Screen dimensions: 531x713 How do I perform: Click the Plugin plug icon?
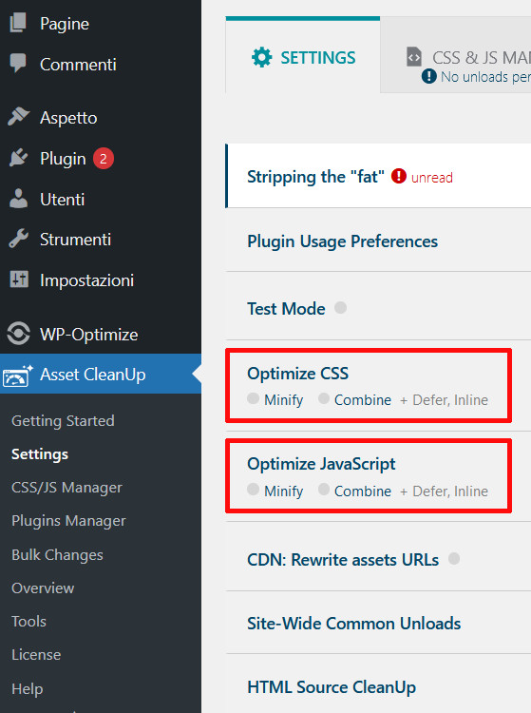click(x=18, y=158)
